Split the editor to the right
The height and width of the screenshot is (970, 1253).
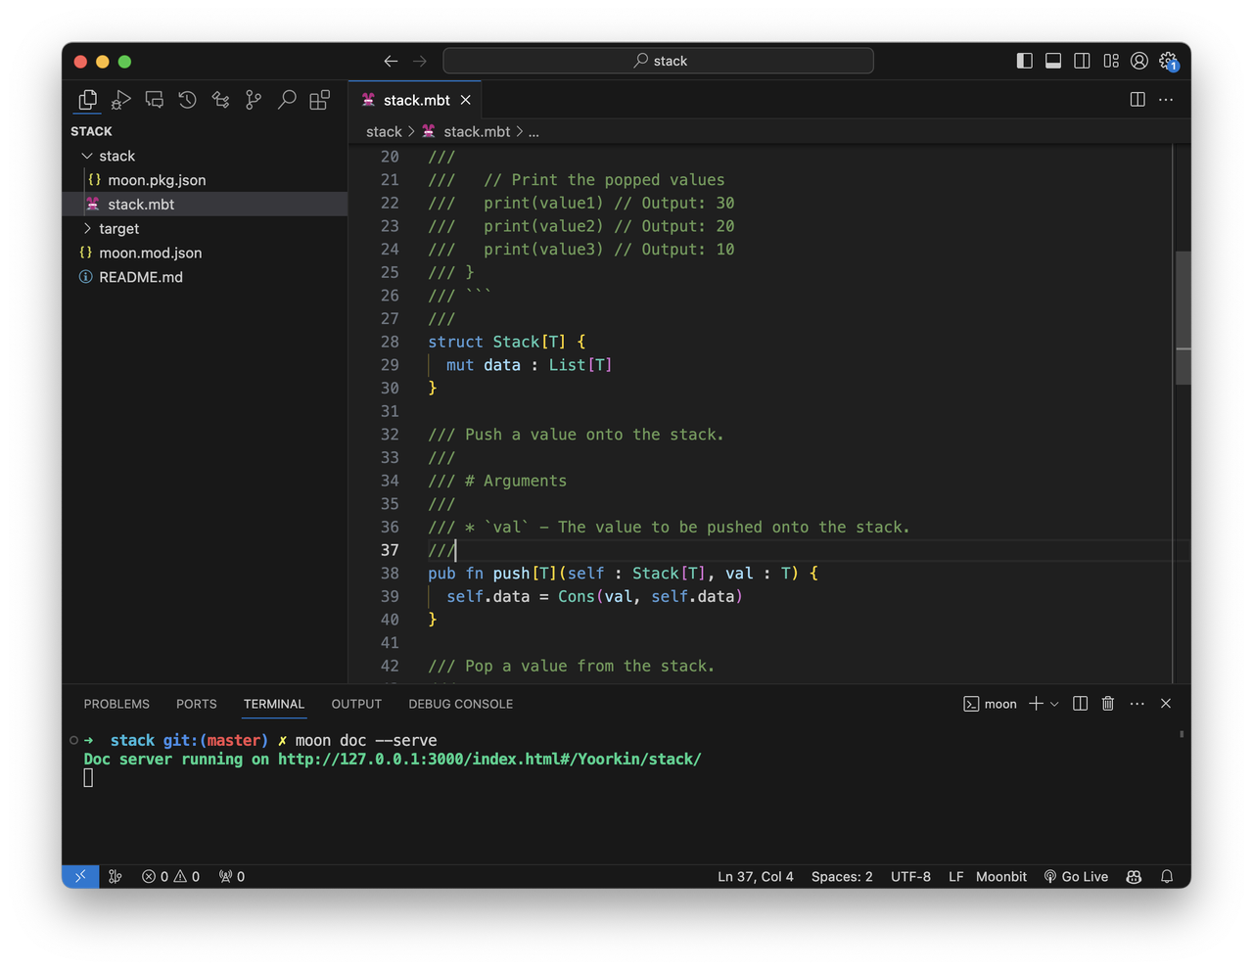click(x=1137, y=100)
